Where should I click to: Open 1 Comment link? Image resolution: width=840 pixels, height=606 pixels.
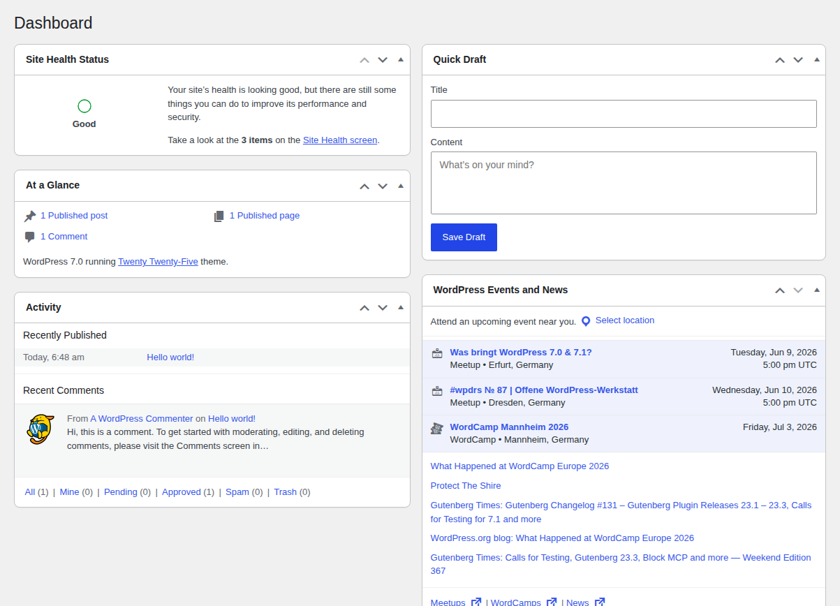64,237
